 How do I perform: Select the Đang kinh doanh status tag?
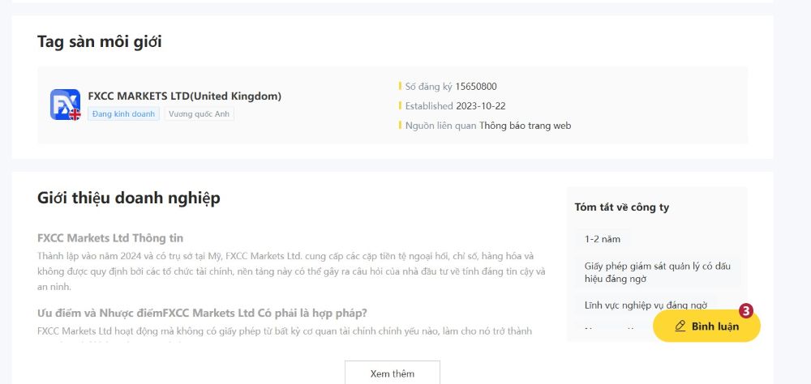123,114
